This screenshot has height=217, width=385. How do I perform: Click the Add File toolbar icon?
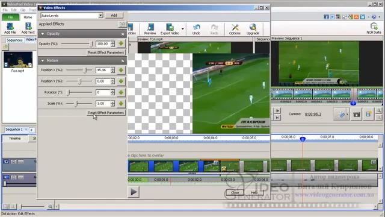pos(10,28)
